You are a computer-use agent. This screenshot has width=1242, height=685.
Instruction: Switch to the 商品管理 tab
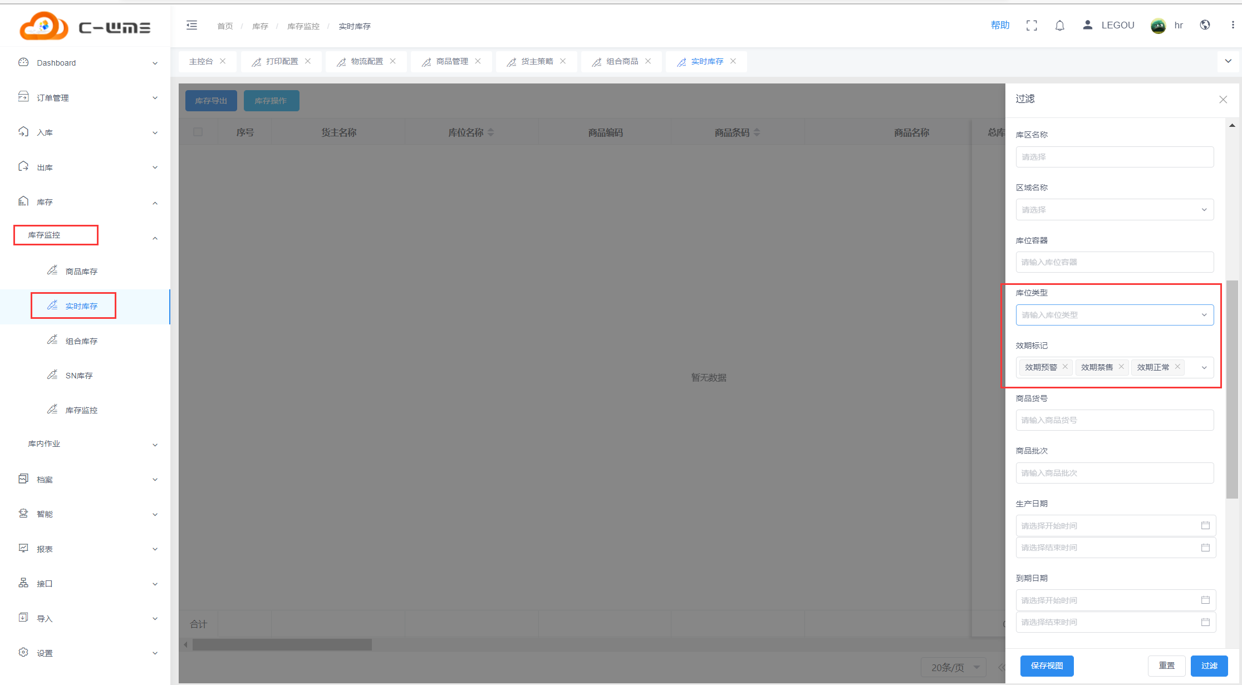click(x=452, y=61)
